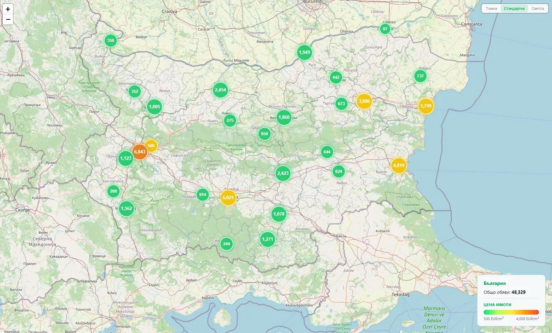Click the 1,949 cluster near Ruse

pos(305,52)
